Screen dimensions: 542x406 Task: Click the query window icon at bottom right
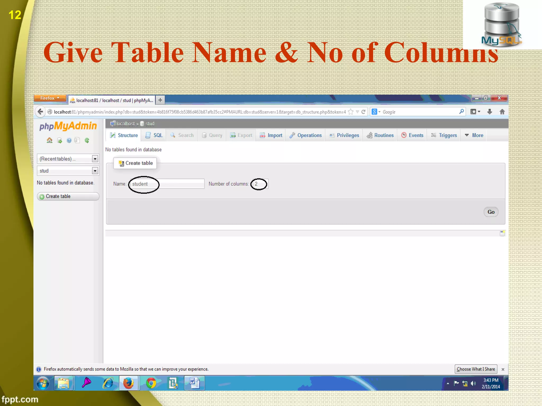502,233
